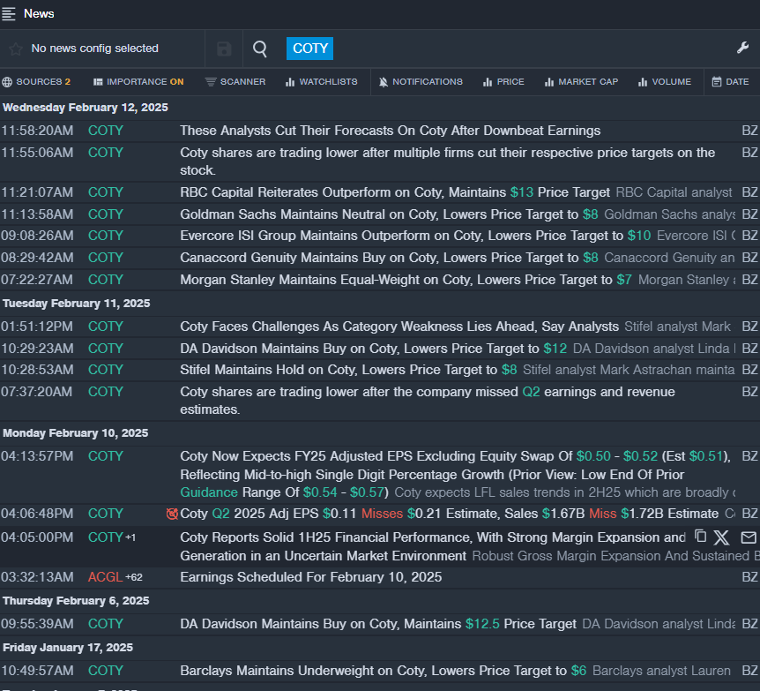The width and height of the screenshot is (760, 691).
Task: Click ACGL ticker on Earnings Scheduled row
Action: [105, 577]
